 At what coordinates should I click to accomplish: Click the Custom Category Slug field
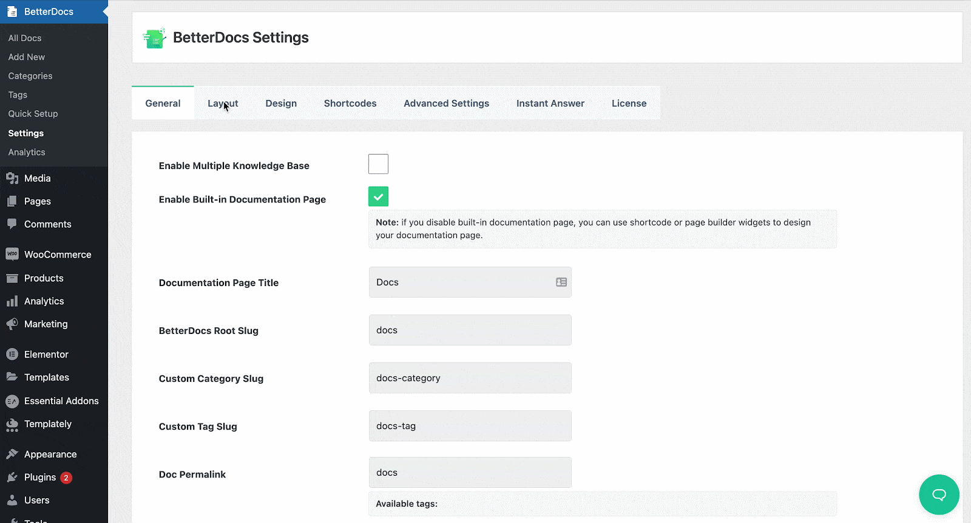point(470,378)
